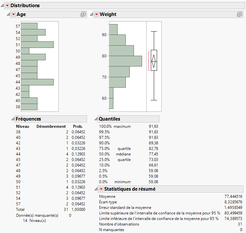Click the '14 Niveau(x)' text
The height and width of the screenshot is (233, 246).
[x=34, y=221]
